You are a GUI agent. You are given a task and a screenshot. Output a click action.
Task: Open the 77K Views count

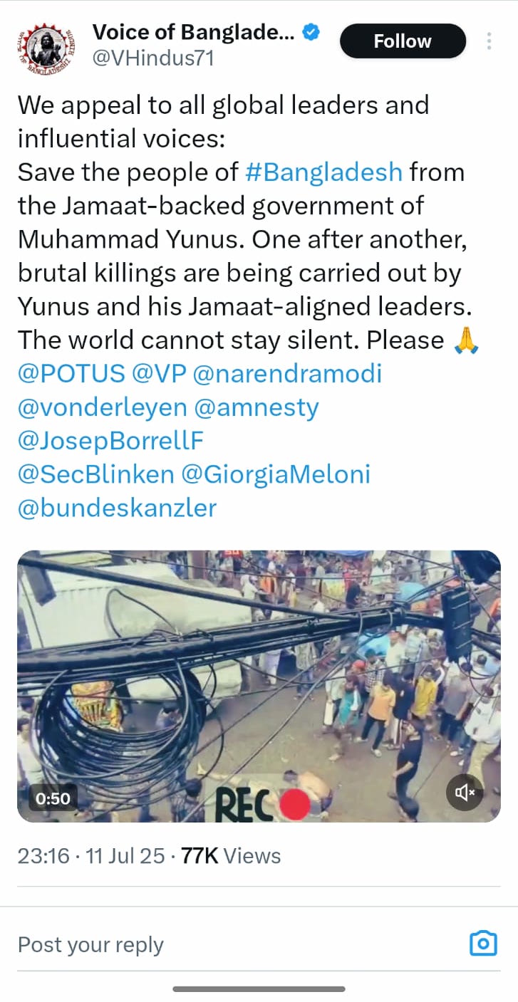pyautogui.click(x=231, y=855)
